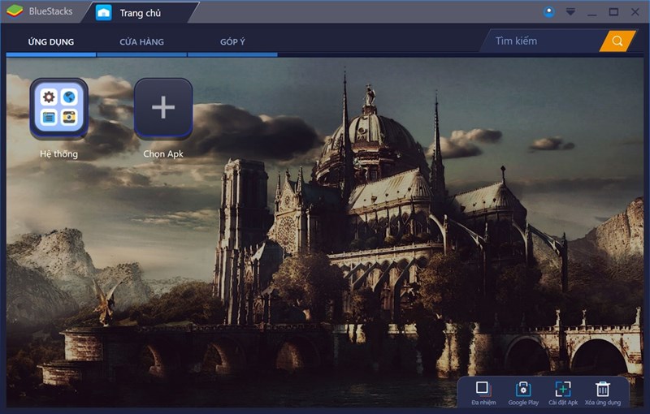The width and height of the screenshot is (650, 414).
Task: Launch Google Play from bottom toolbar
Action: [x=522, y=388]
